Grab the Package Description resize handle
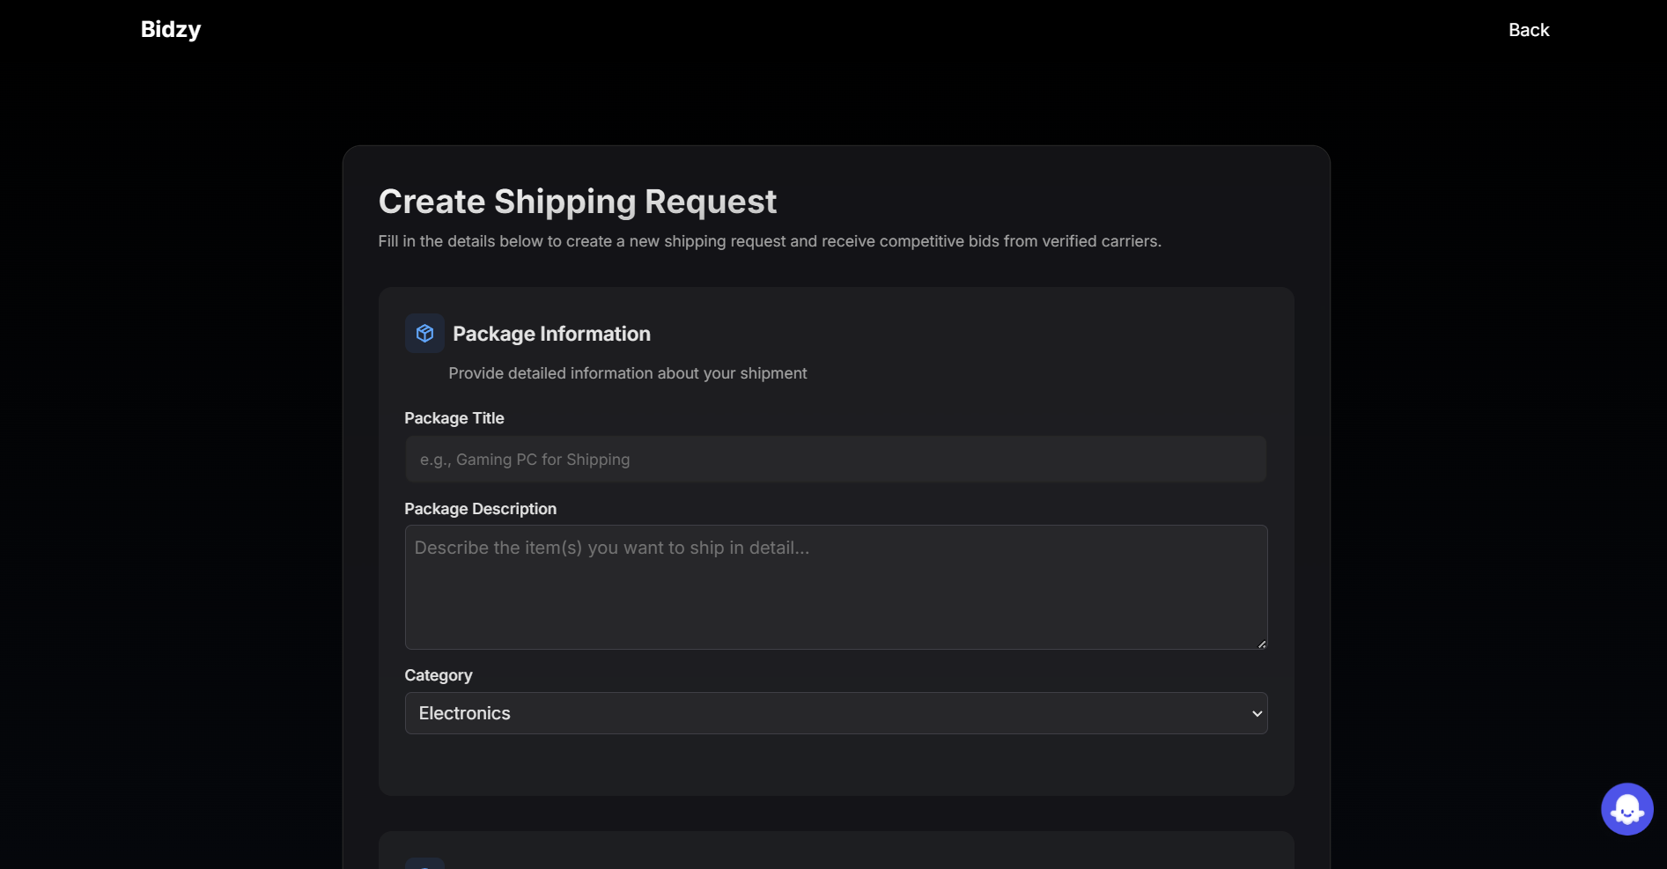Image resolution: width=1667 pixels, height=869 pixels. (1262, 644)
